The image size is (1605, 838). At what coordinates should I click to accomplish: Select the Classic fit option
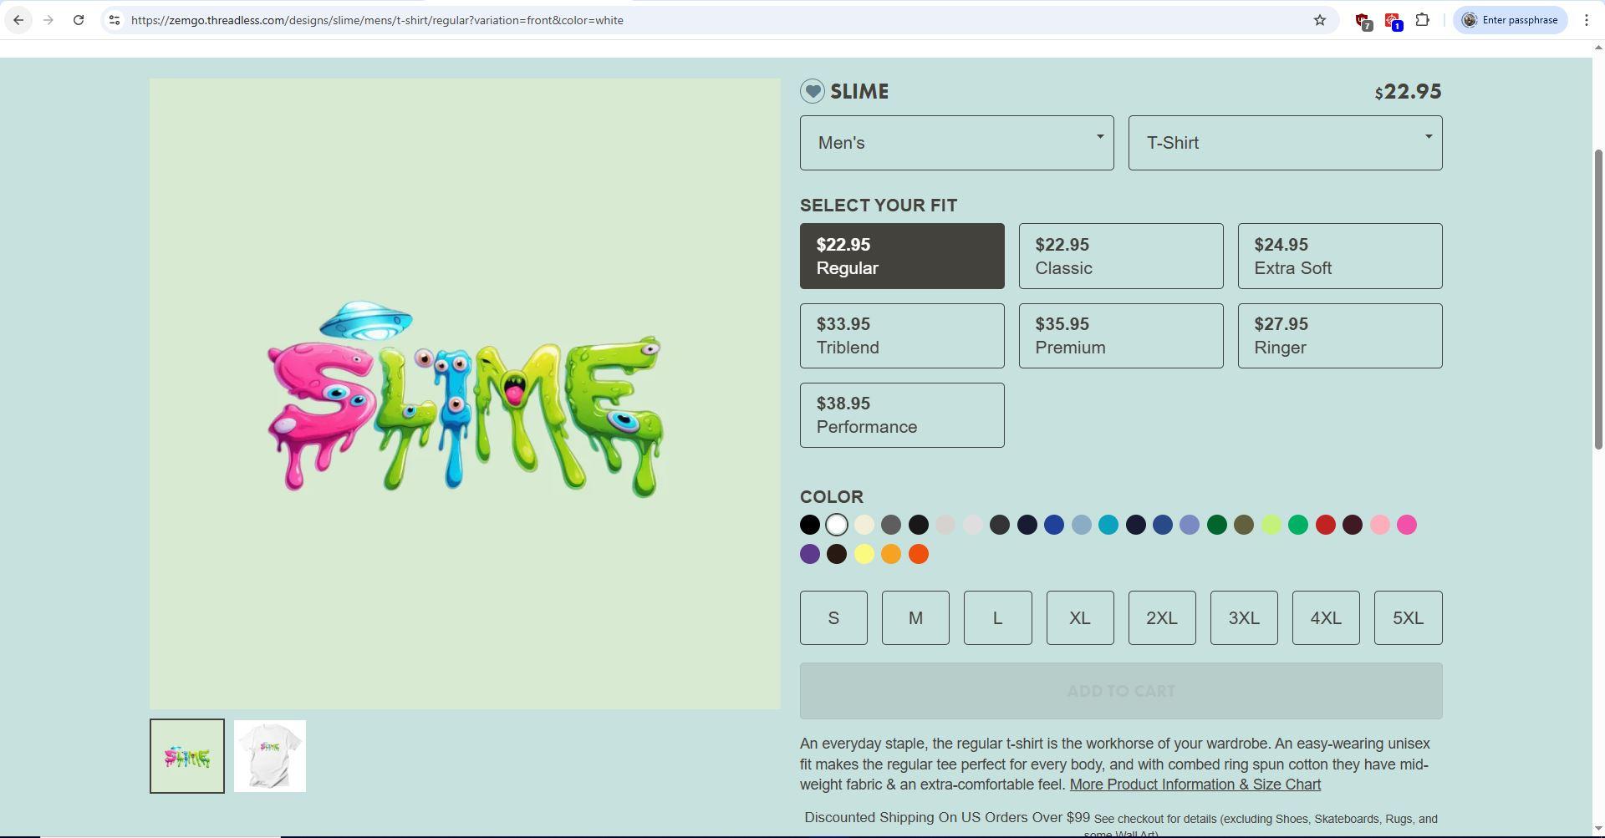pos(1120,256)
